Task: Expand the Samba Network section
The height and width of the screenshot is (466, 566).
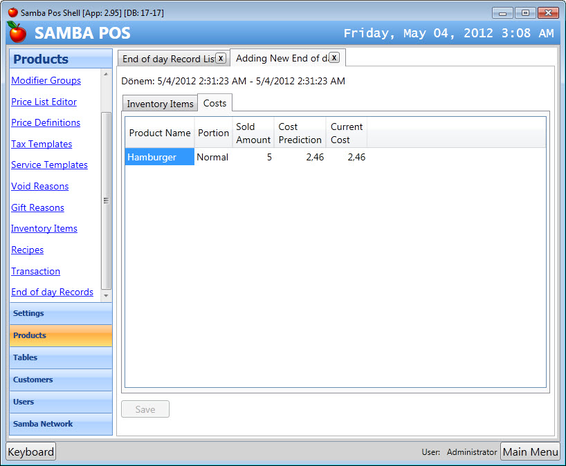Action: [61, 424]
